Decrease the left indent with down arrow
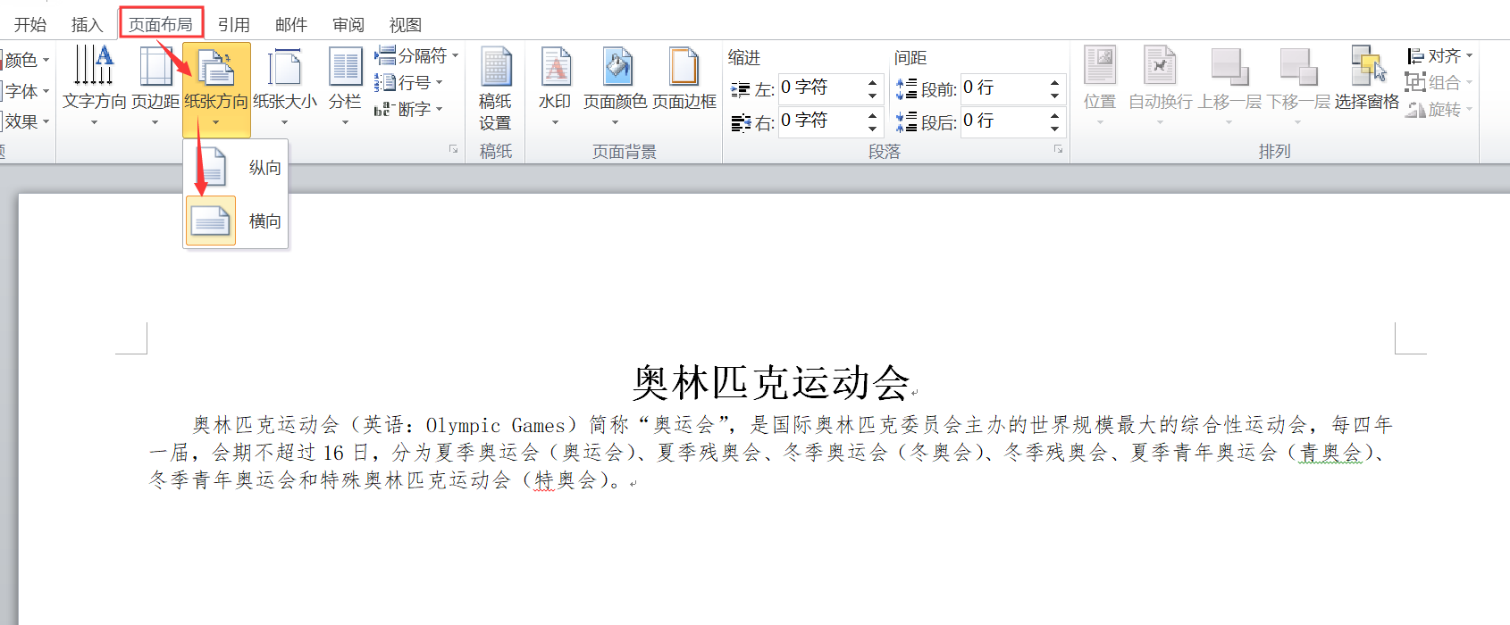 pos(873,95)
